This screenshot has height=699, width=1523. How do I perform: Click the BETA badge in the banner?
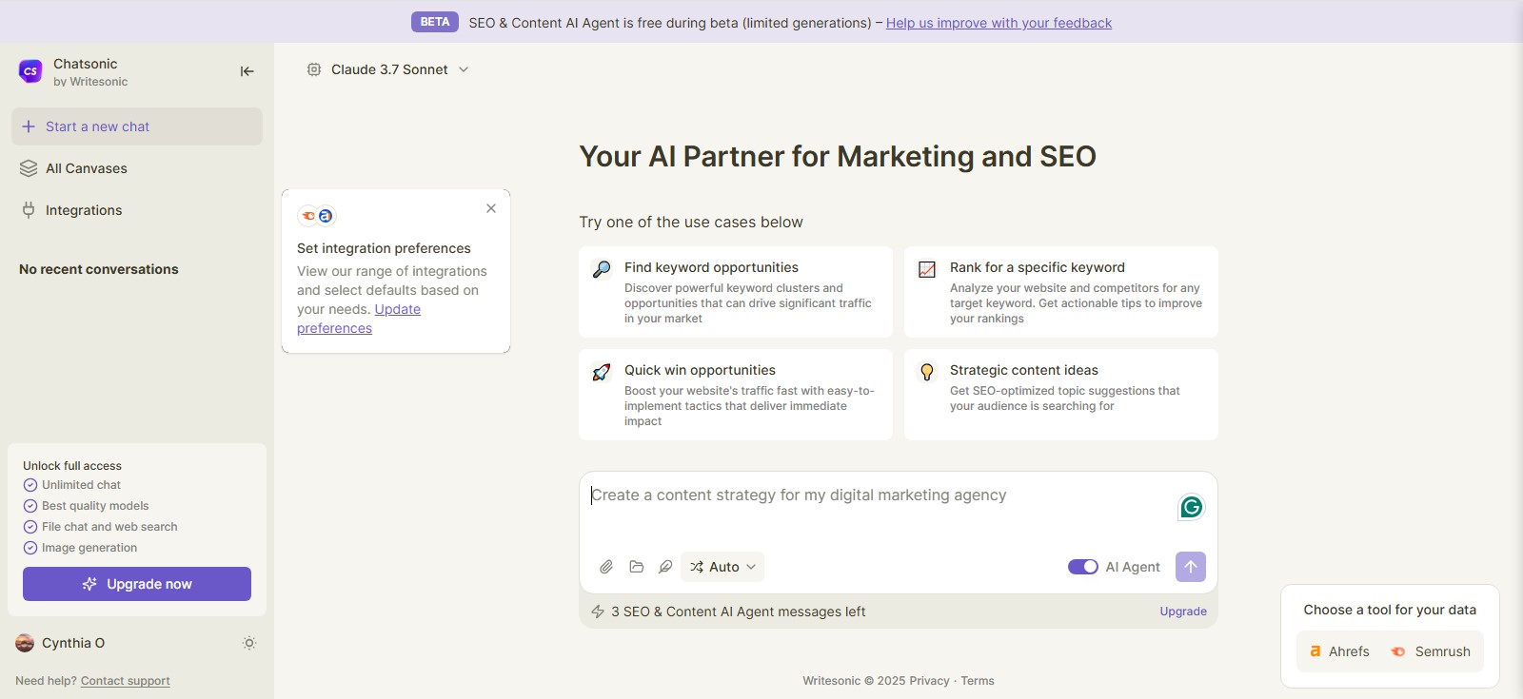pyautogui.click(x=435, y=22)
